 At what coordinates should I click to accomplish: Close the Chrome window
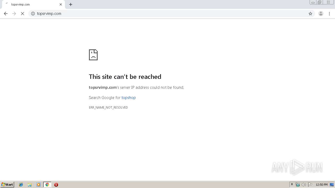(328, 2)
